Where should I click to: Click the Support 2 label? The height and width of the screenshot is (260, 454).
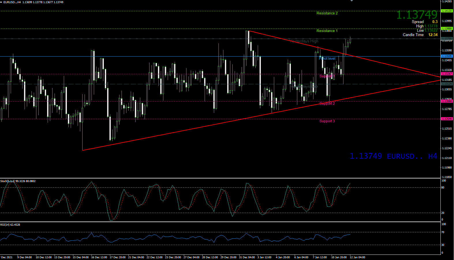327,104
